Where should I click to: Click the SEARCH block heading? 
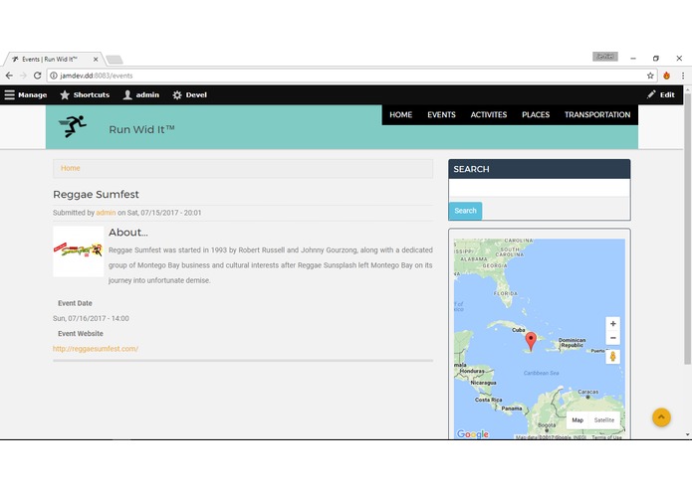[471, 169]
